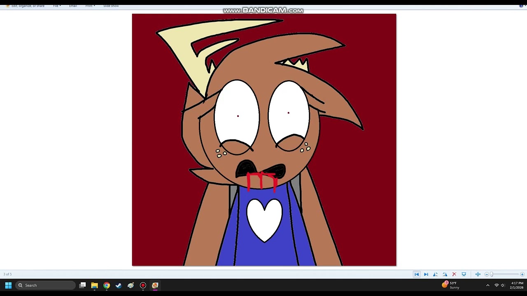Open Task View on the taskbar
This screenshot has width=527, height=296.
click(83, 285)
